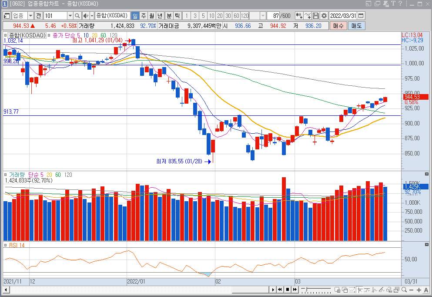432x297 pixels.
Task: Click the add candlestick chart icon
Action: pos(299,16)
